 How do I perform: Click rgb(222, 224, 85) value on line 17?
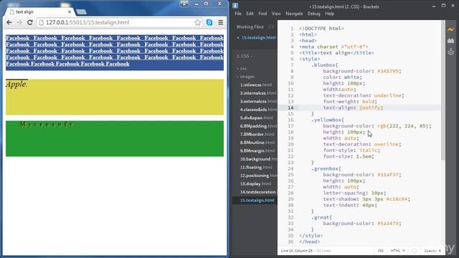pyautogui.click(x=403, y=126)
